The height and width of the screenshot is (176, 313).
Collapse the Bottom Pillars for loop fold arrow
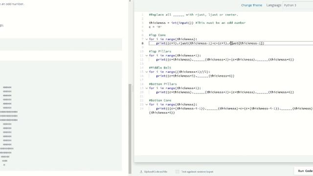tap(147, 88)
